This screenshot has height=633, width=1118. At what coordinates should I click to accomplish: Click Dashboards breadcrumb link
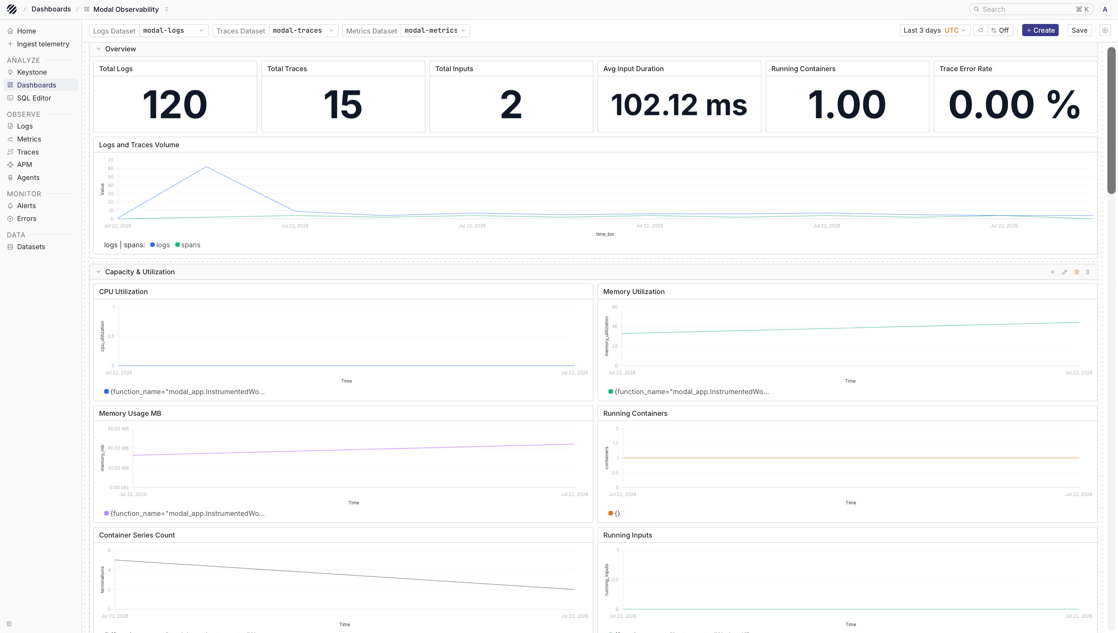(x=51, y=9)
